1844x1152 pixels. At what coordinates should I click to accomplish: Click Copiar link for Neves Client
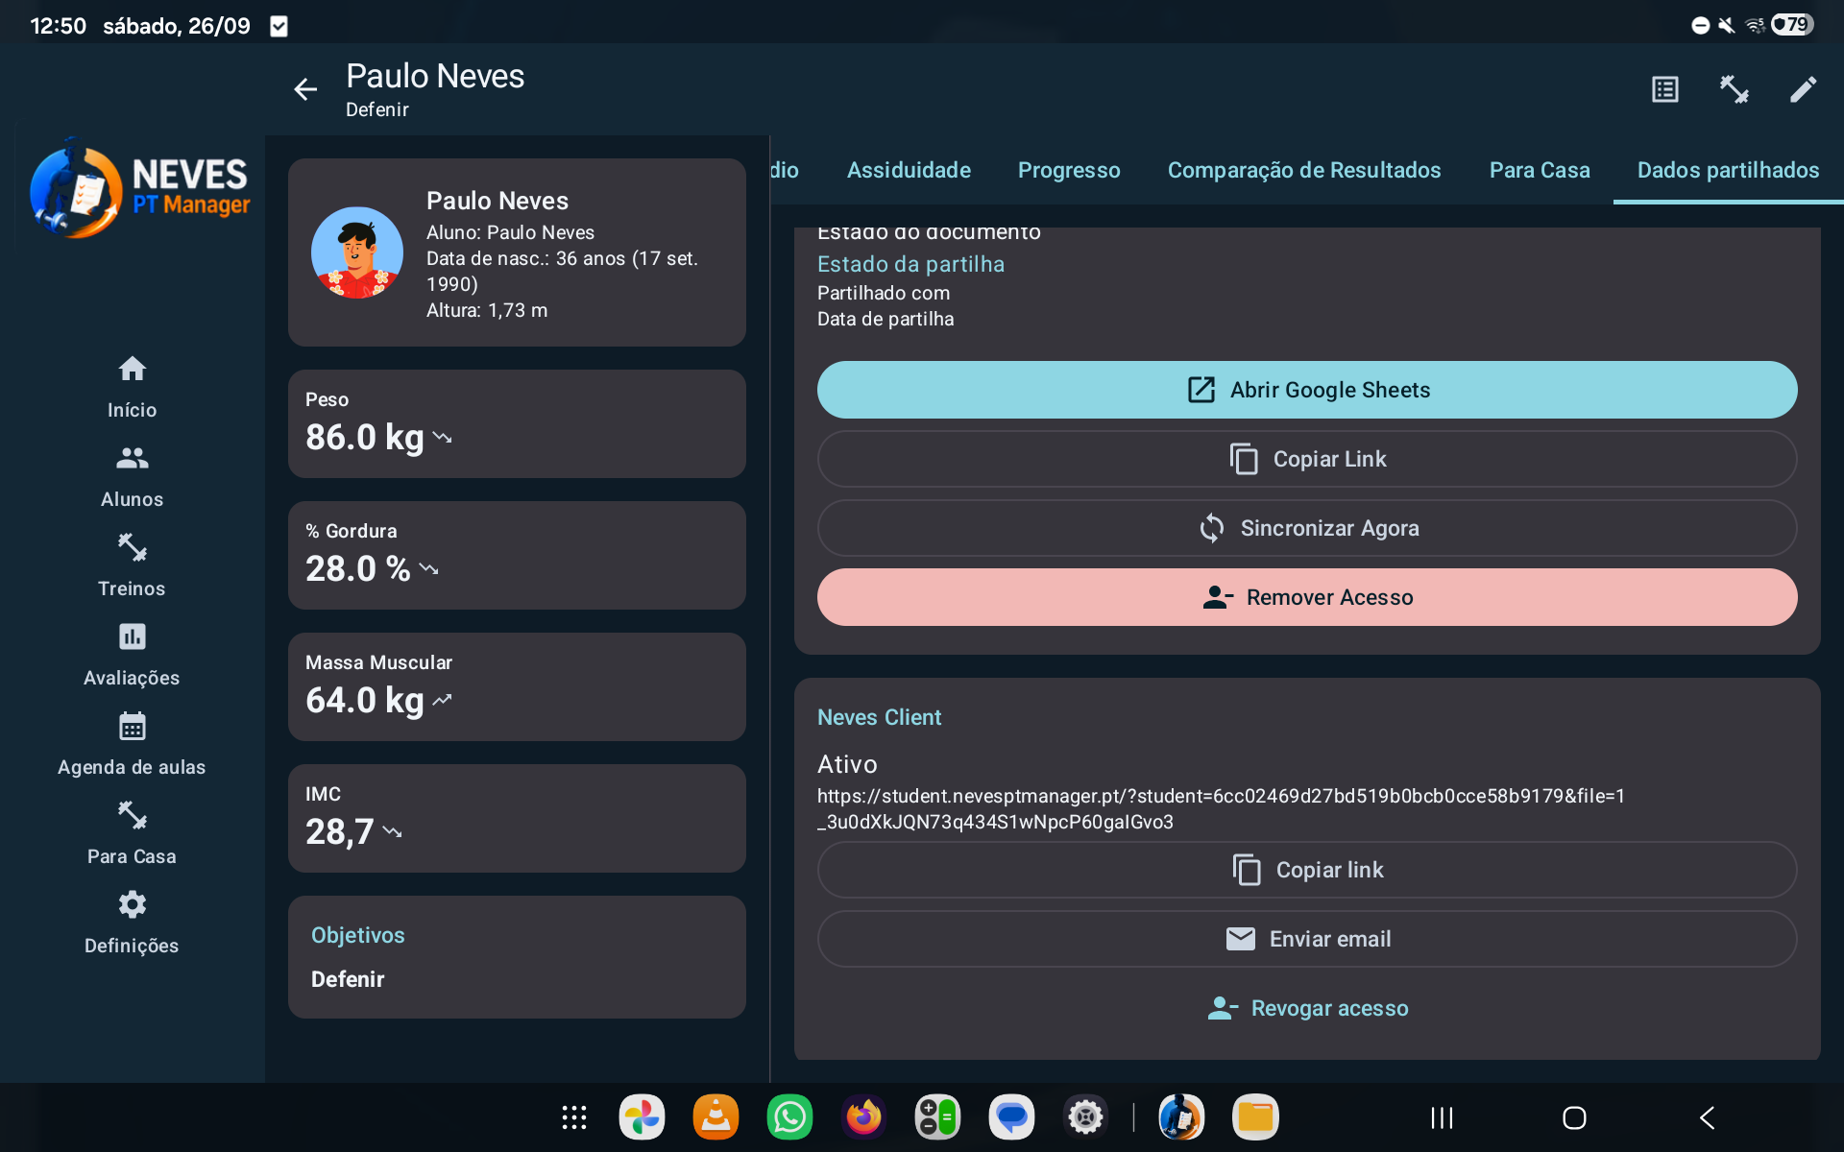tap(1307, 870)
